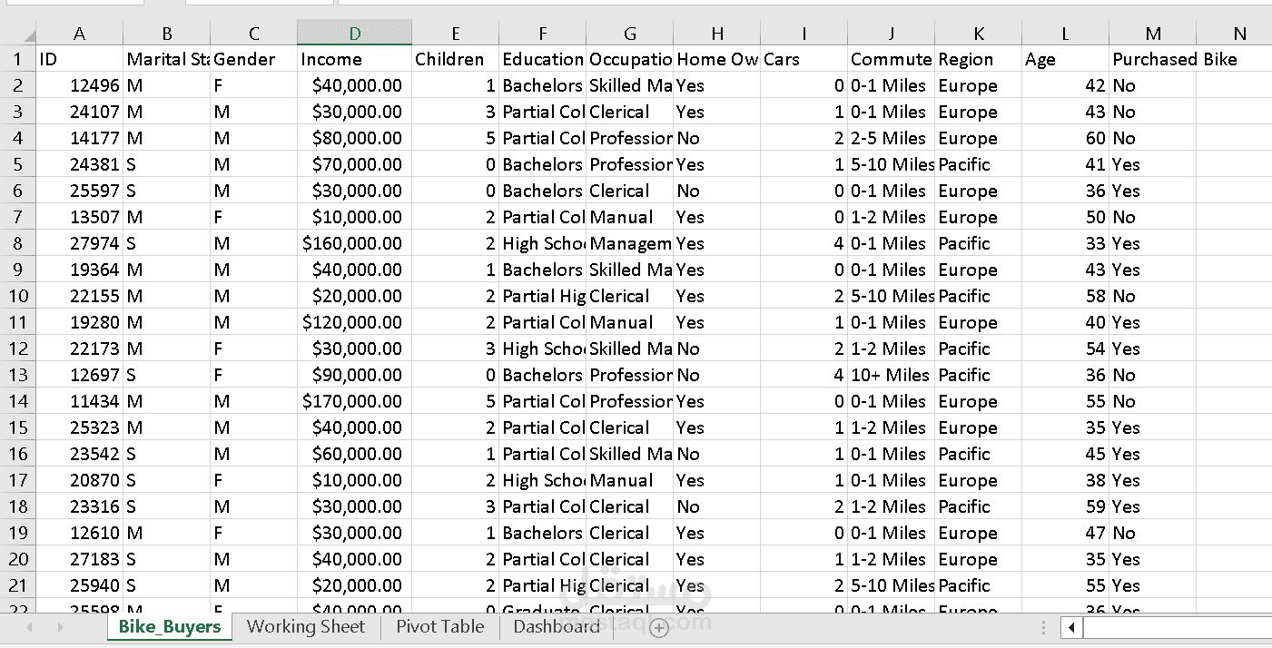
Task: Select column F header
Action: pyautogui.click(x=543, y=34)
